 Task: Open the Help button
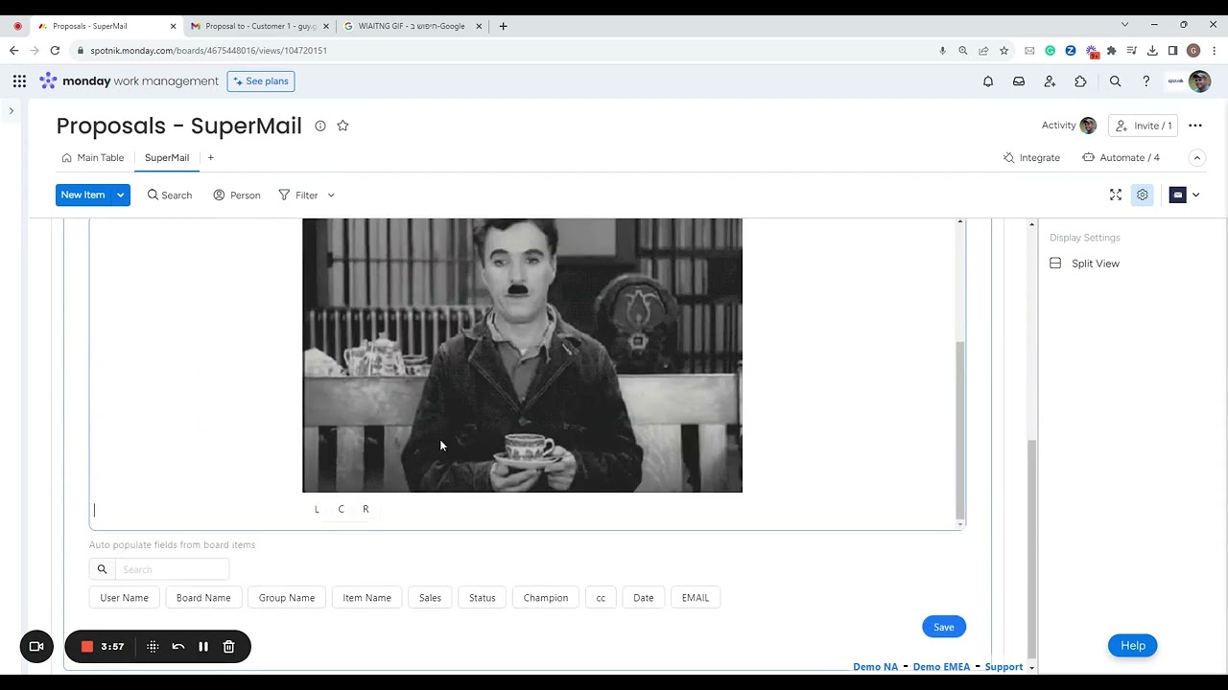tap(1133, 646)
